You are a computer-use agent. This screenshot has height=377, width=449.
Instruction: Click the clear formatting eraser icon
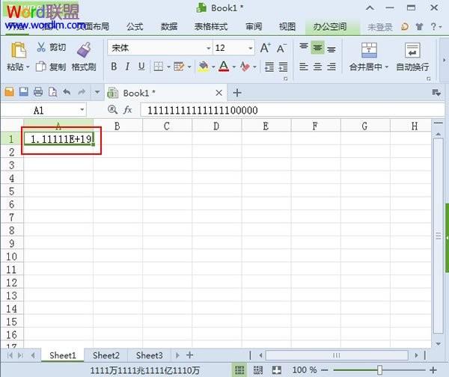(x=245, y=67)
